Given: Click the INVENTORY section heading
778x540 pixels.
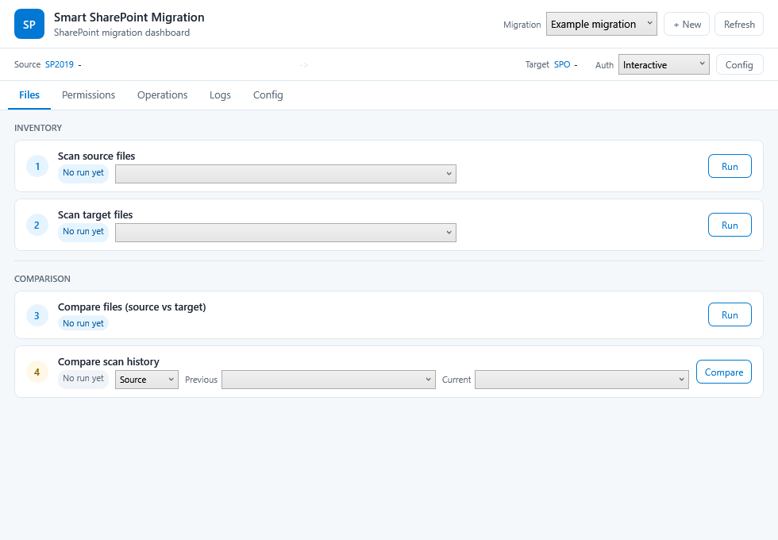Looking at the screenshot, I should (x=38, y=128).
